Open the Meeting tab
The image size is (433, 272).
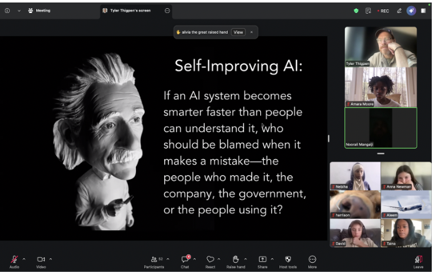(39, 11)
